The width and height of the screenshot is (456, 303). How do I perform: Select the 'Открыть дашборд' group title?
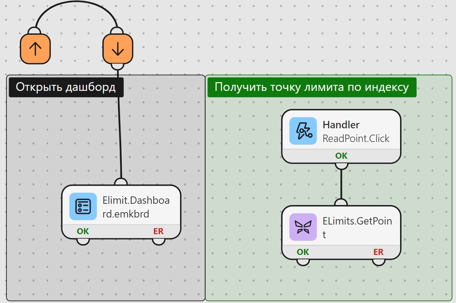click(x=66, y=87)
